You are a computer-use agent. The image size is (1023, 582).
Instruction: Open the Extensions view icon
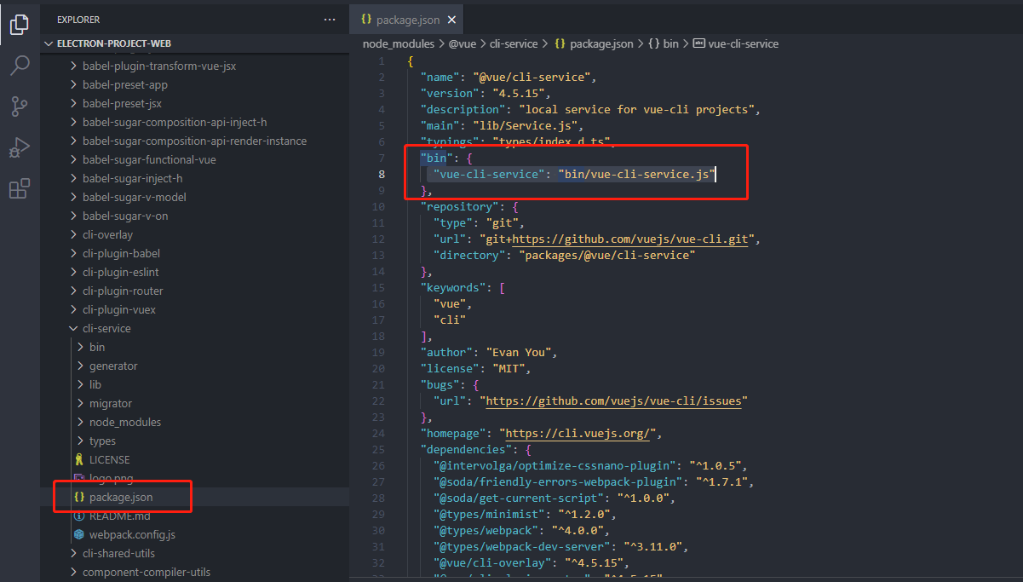[20, 188]
